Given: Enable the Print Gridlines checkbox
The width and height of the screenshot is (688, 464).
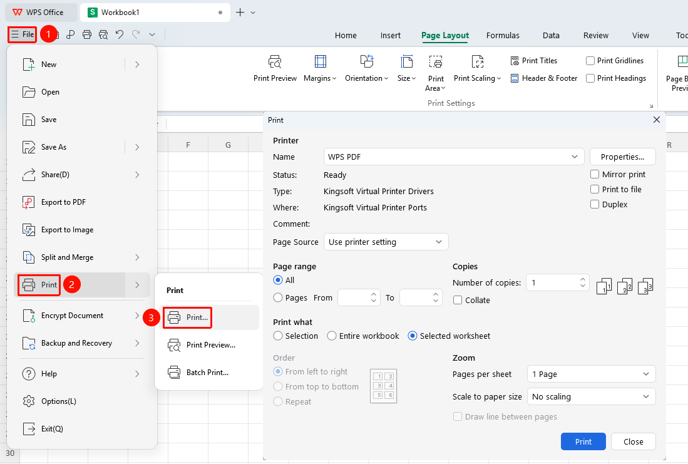Looking at the screenshot, I should pyautogui.click(x=590, y=61).
